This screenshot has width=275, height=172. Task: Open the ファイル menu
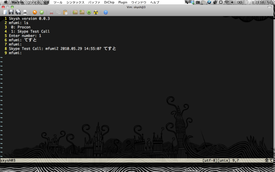[34, 2]
